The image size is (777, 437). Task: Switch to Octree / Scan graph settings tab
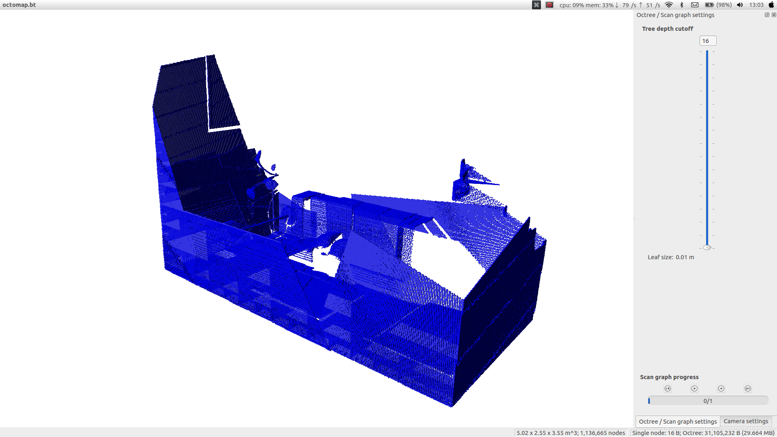tap(678, 422)
